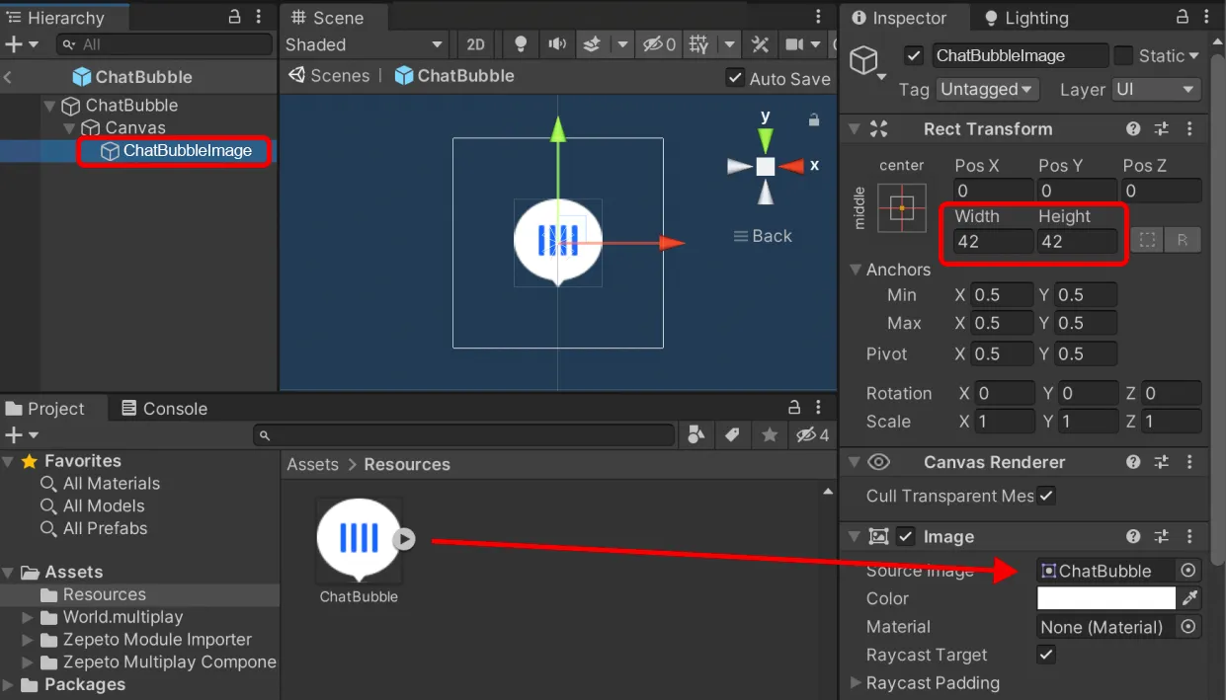This screenshot has width=1226, height=700.
Task: Open Scene camera settings icon
Action: coord(794,44)
